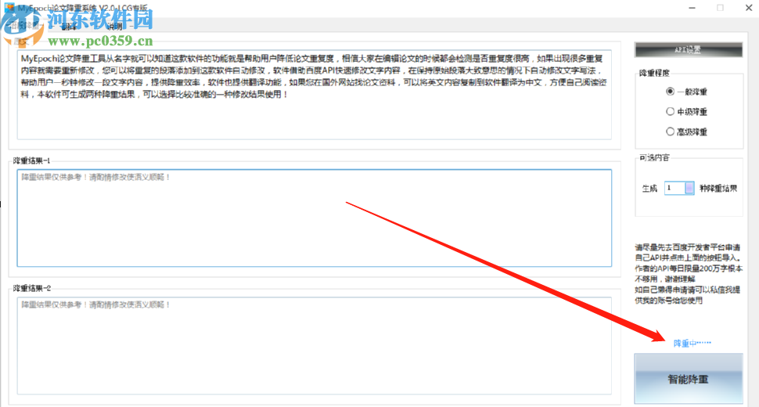Image resolution: width=759 pixels, height=407 pixels.
Task: Focus the original text input box
Action: pos(314,95)
